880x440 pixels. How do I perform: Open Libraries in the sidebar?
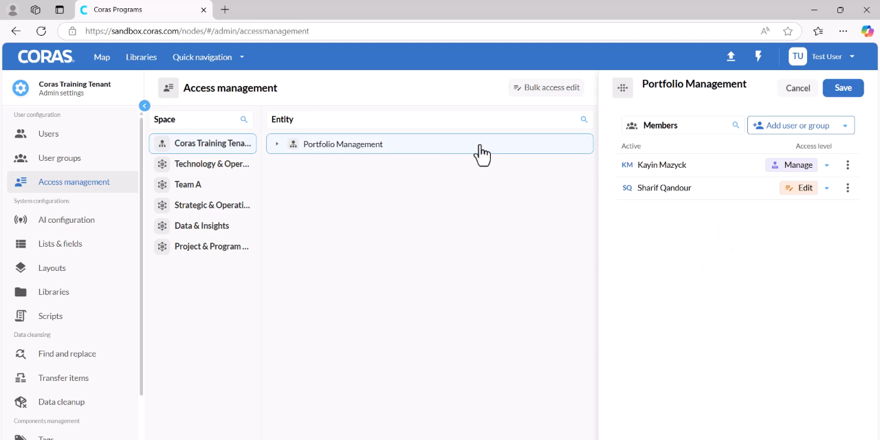pyautogui.click(x=73, y=291)
